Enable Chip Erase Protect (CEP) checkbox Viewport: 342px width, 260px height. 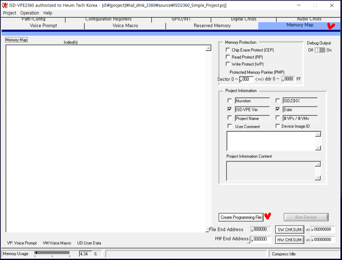click(228, 50)
